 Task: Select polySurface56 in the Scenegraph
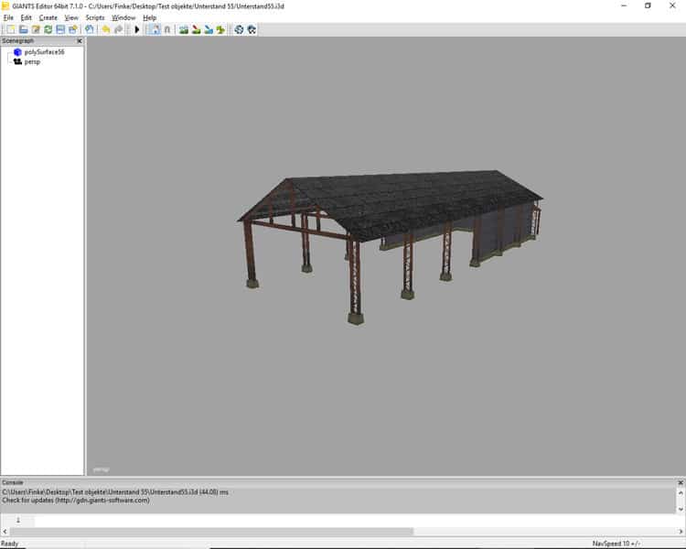44,52
